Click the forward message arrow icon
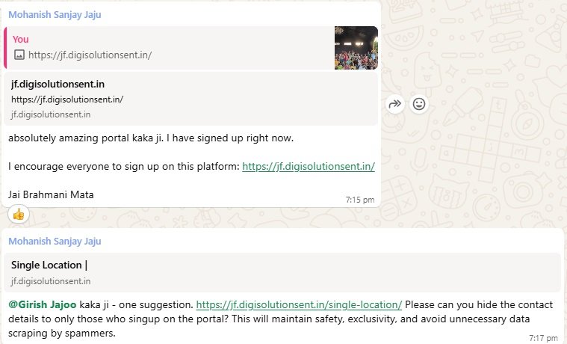The height and width of the screenshot is (344, 567). coord(395,105)
